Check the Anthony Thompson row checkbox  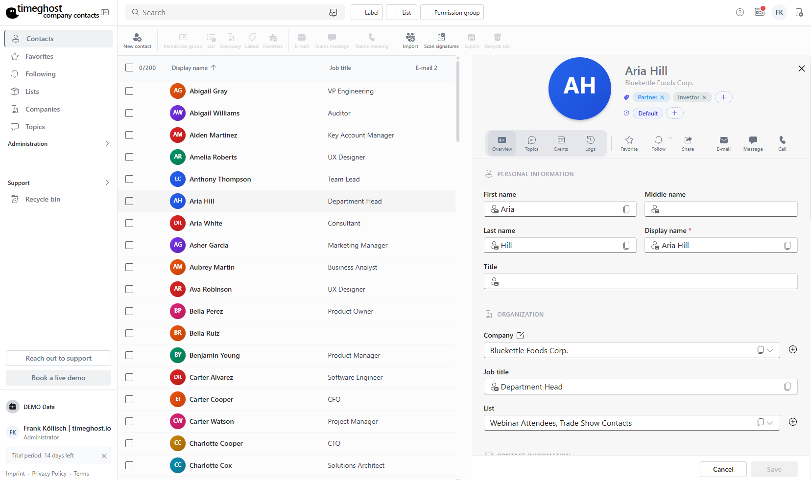(129, 179)
